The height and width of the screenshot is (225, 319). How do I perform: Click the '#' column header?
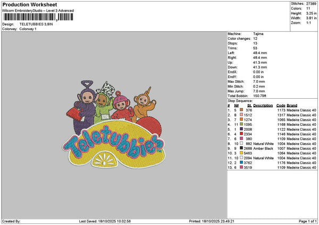229,106
